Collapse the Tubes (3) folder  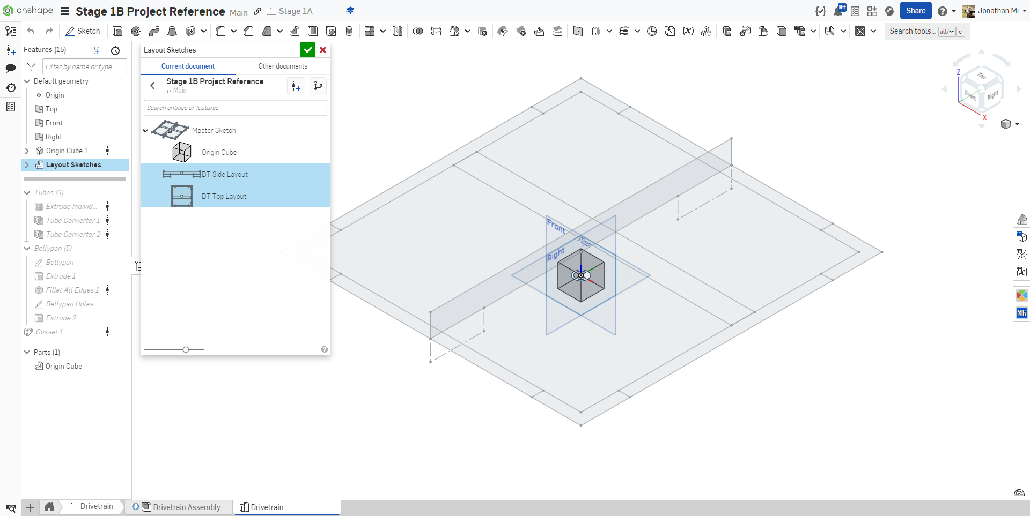[x=27, y=192]
